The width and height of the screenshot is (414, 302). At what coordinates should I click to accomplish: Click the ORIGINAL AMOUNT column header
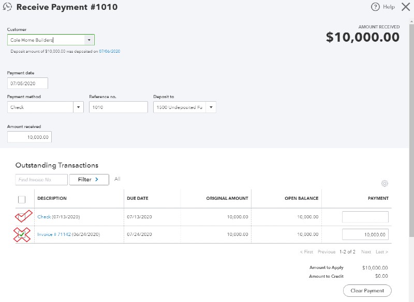coord(227,198)
